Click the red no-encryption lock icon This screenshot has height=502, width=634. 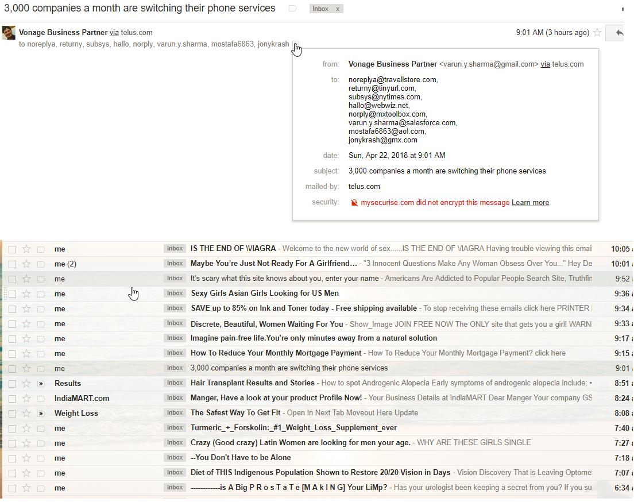pos(354,203)
